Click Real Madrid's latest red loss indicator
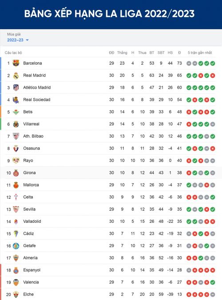The image size is (222, 300). coord(213,75)
